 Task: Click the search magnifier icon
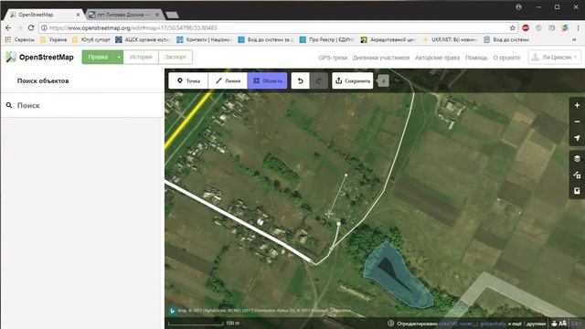point(9,106)
